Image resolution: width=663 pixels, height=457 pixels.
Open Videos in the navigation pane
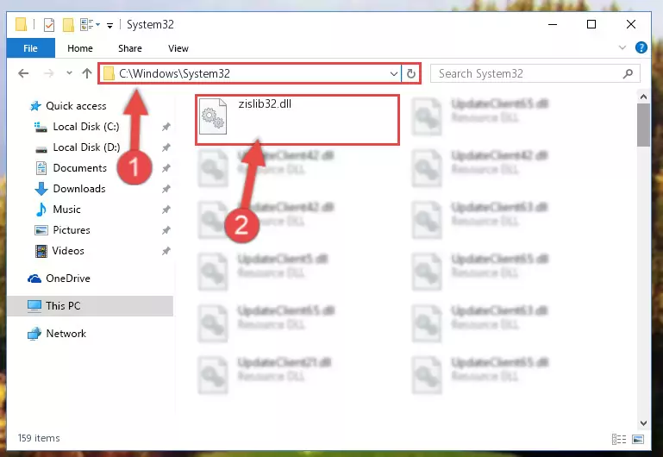[x=68, y=251]
